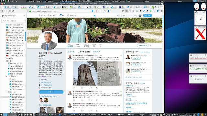Open the Firefox hamburger menu
207x116 pixels.
(162, 11)
